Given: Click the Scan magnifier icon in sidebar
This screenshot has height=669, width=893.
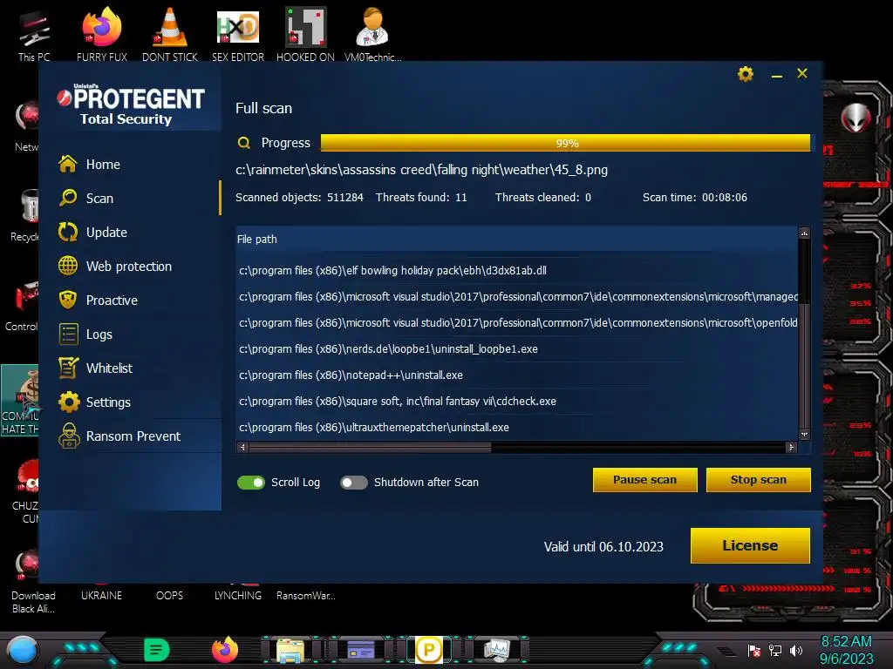Looking at the screenshot, I should tap(68, 198).
